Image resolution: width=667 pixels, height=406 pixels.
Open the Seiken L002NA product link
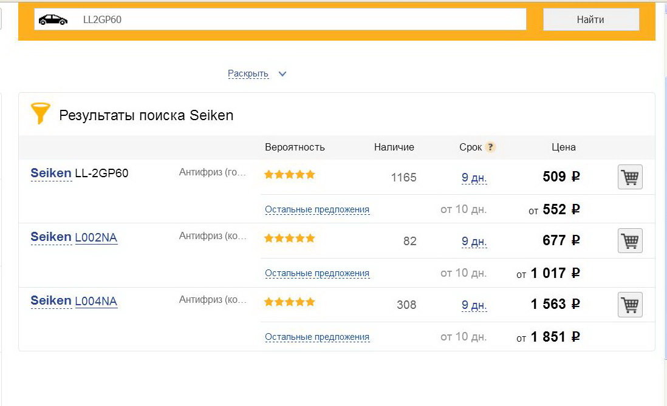click(96, 237)
